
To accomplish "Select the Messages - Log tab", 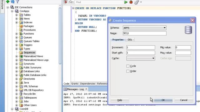I will [75, 89].
